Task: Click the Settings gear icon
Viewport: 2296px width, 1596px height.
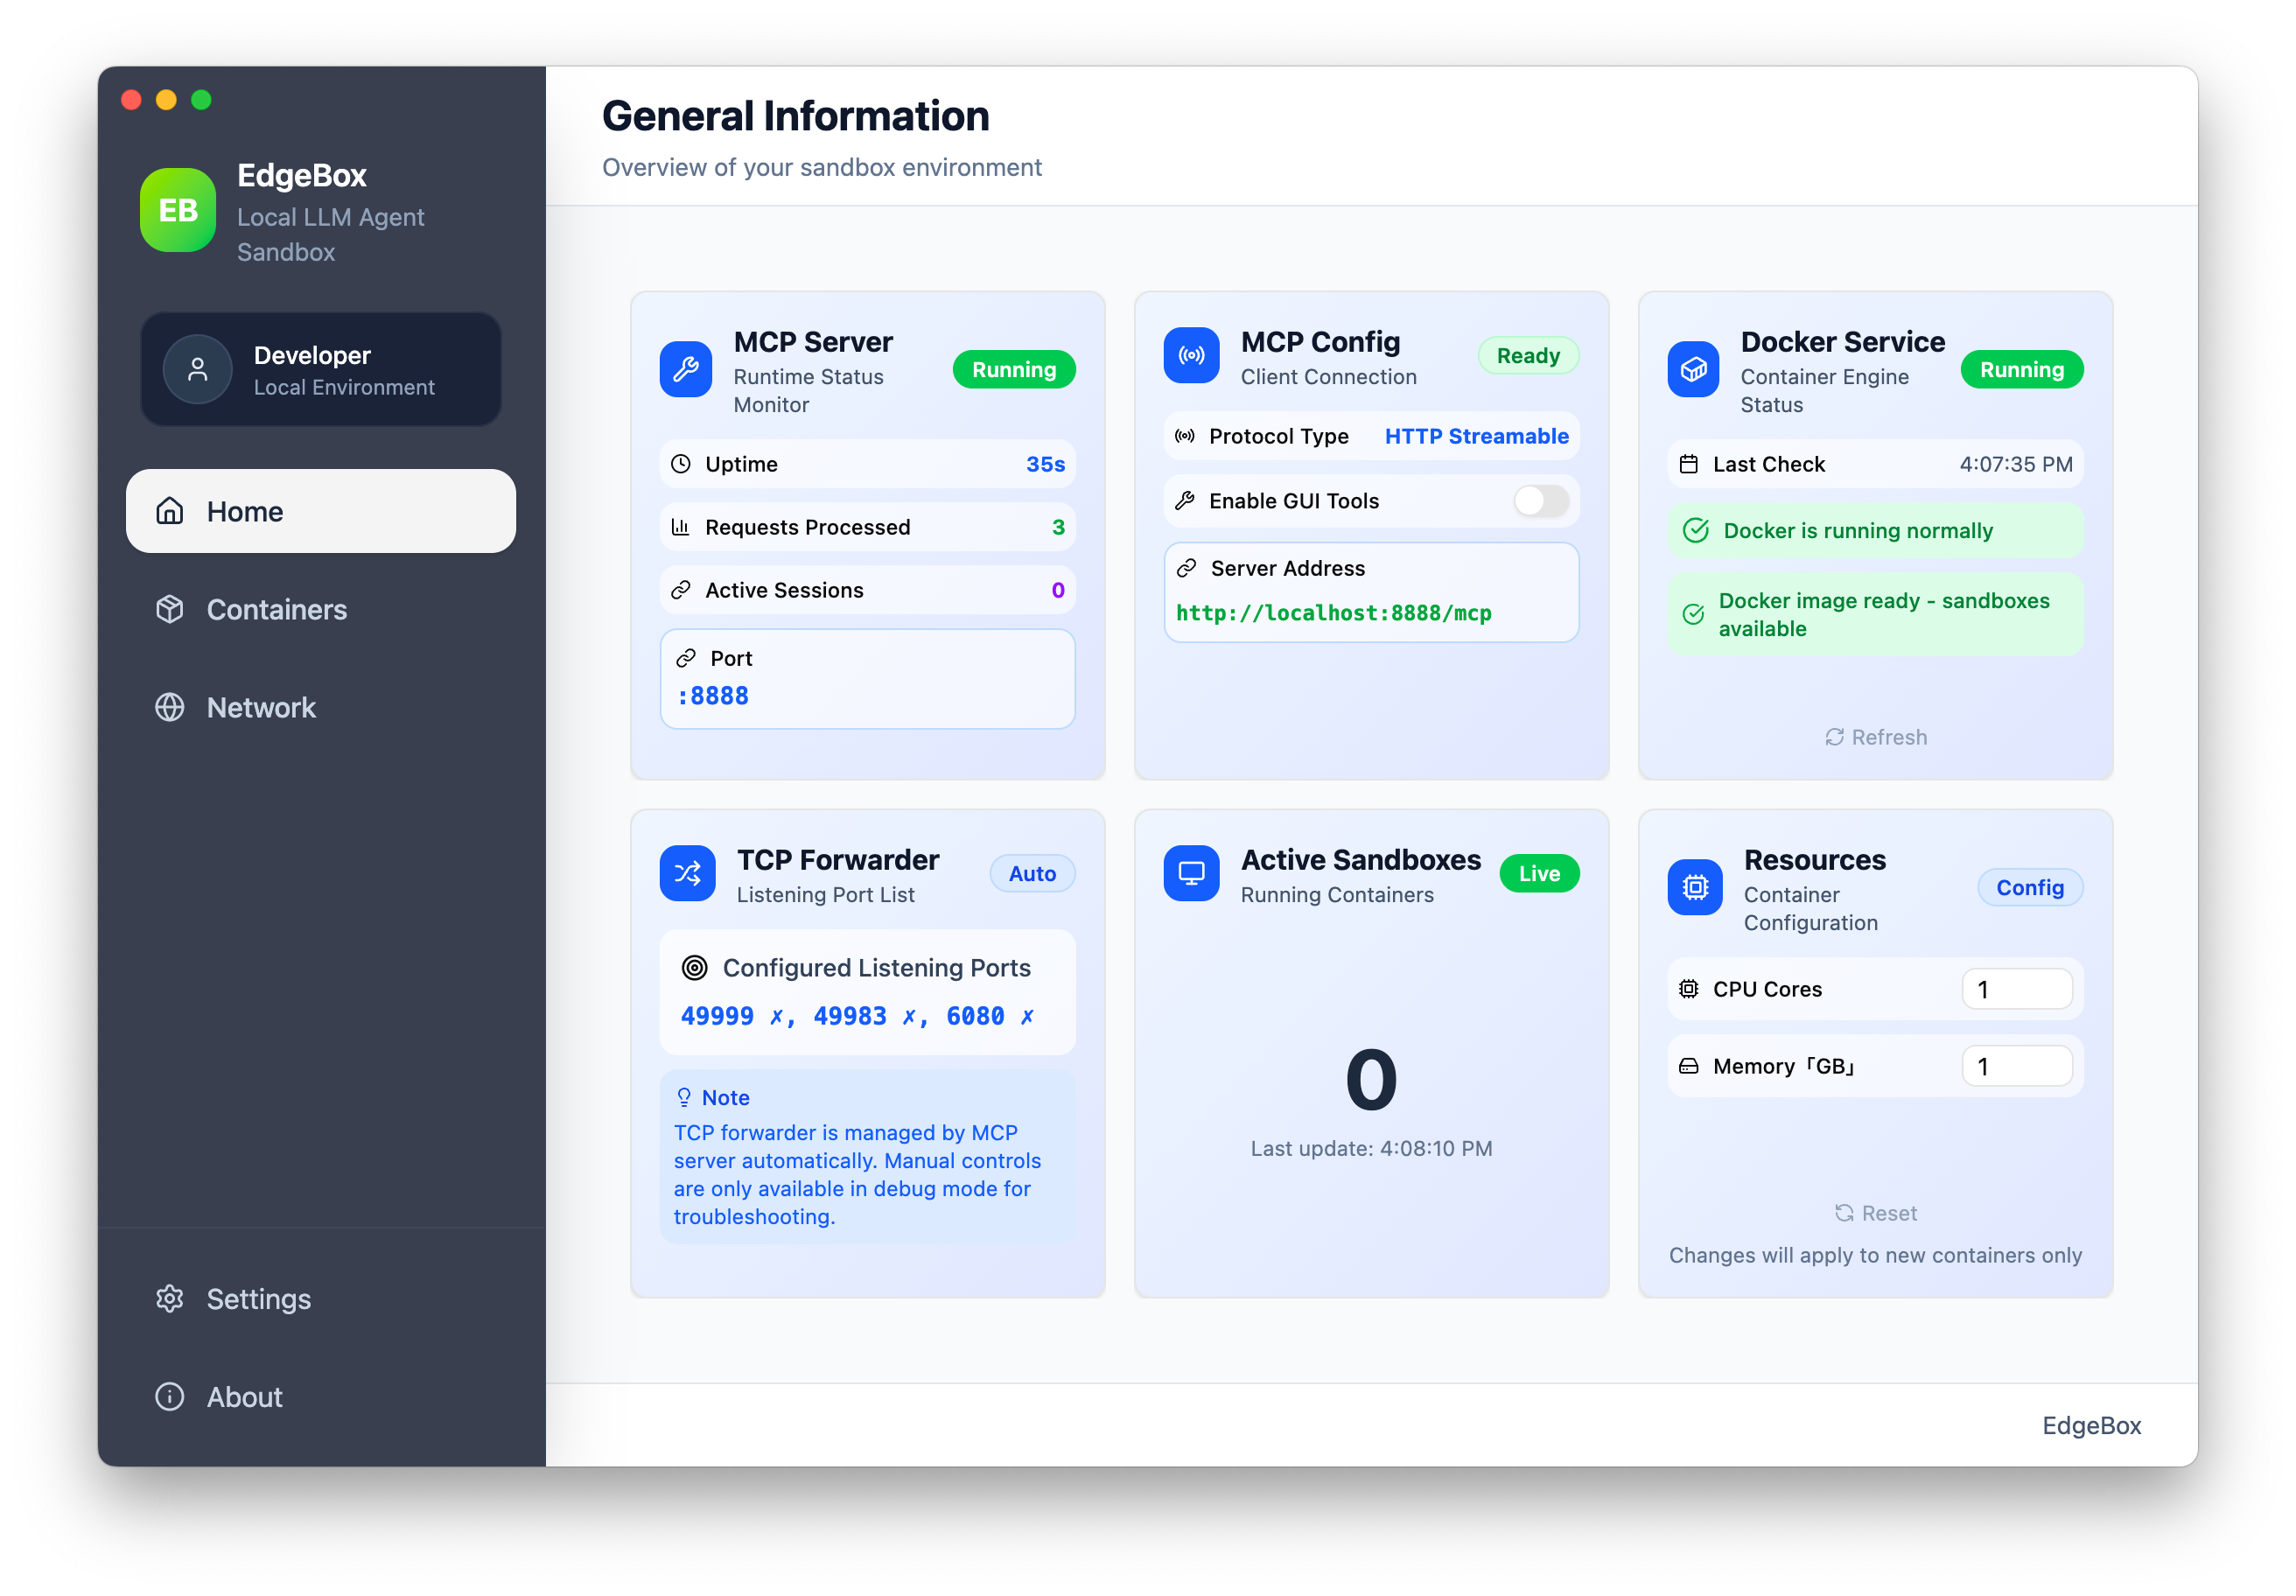Action: pos(169,1298)
